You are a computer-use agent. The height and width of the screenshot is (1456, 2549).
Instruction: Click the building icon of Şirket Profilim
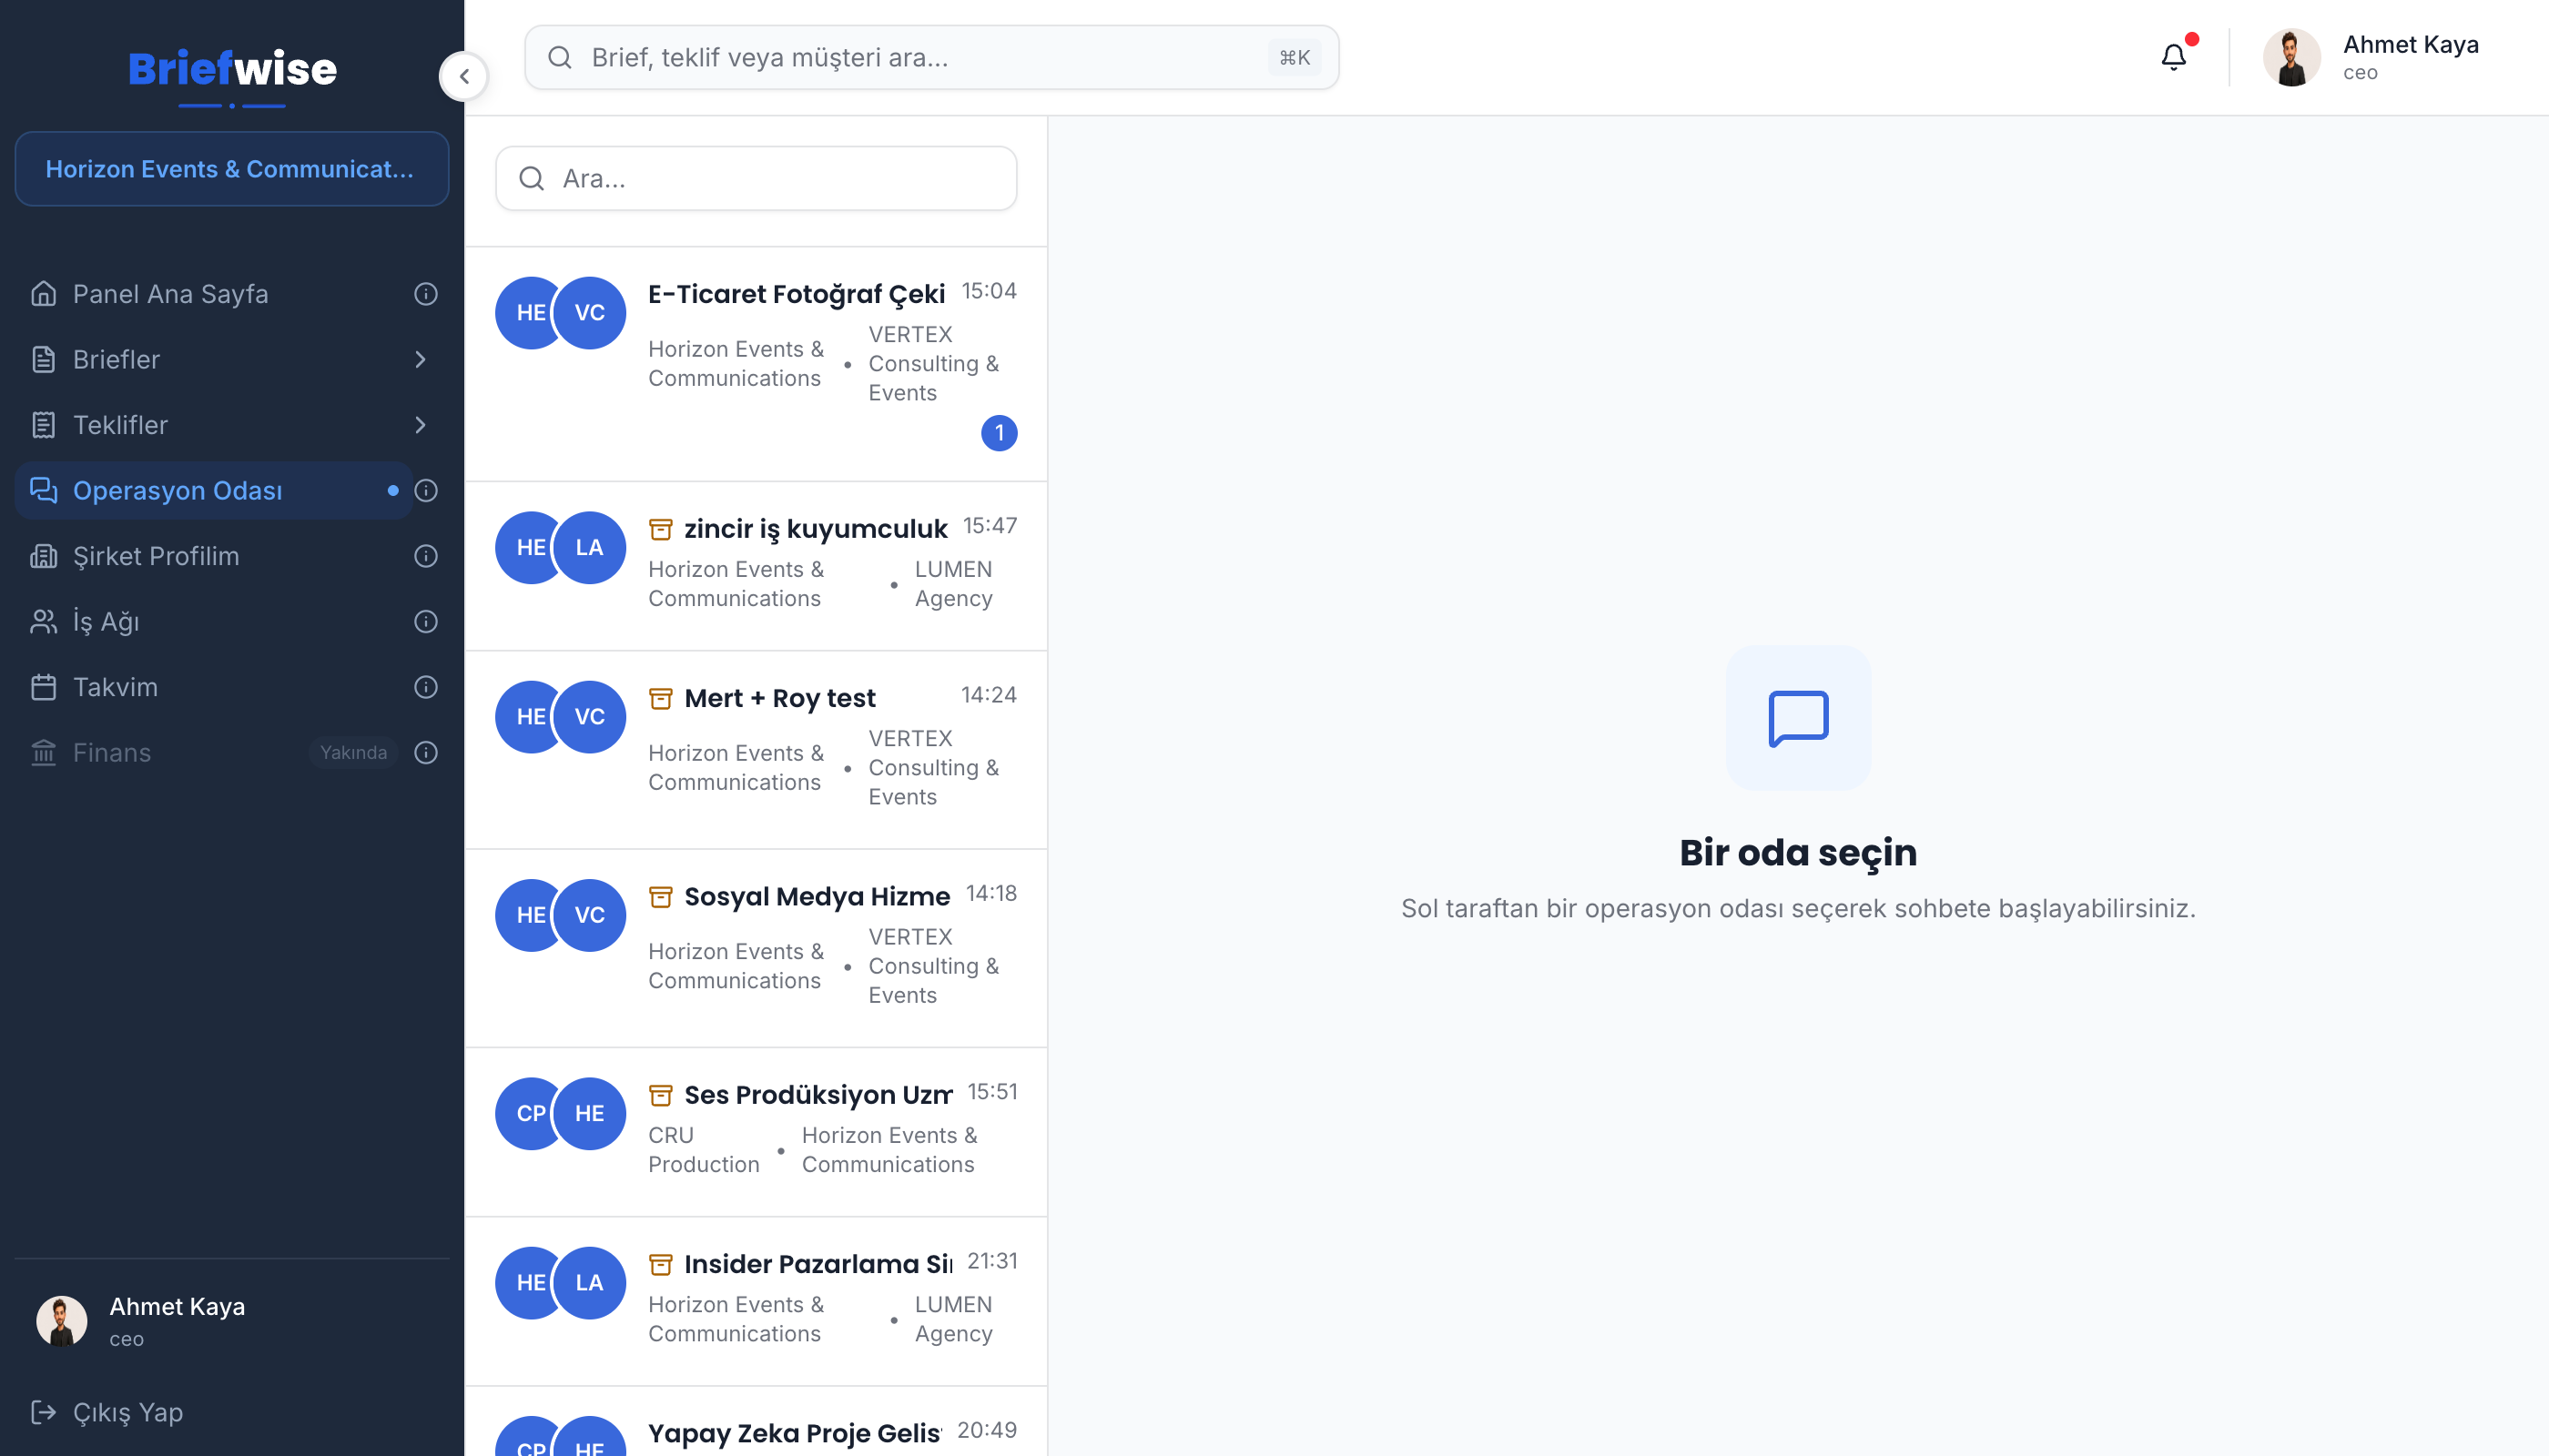pyautogui.click(x=43, y=556)
